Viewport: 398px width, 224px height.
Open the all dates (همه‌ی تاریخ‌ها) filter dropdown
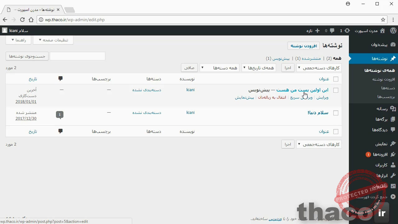click(x=258, y=68)
